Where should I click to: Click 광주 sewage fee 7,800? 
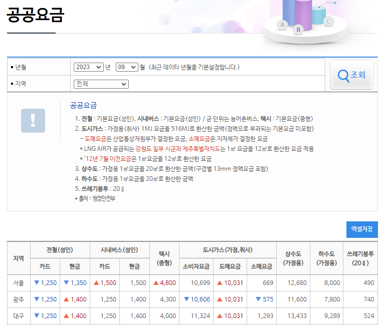(332, 299)
